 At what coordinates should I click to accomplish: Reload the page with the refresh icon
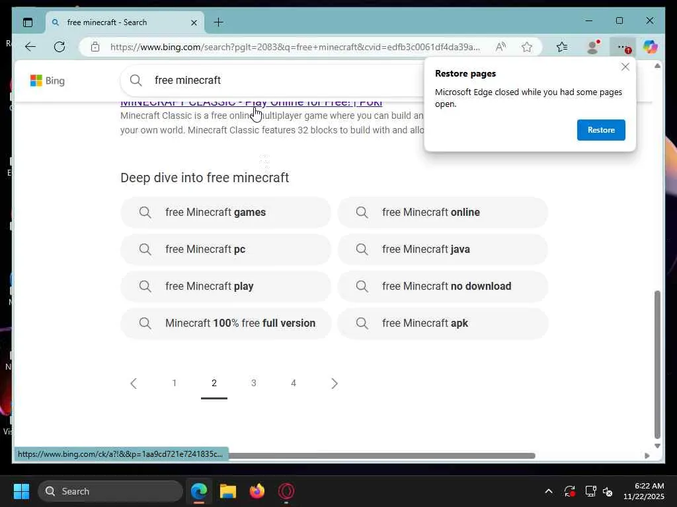(60, 47)
